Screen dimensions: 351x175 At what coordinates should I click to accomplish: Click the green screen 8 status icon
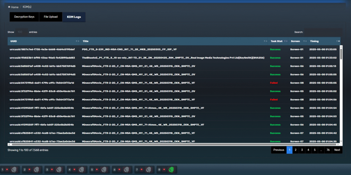pyautogui.click(x=171, y=169)
